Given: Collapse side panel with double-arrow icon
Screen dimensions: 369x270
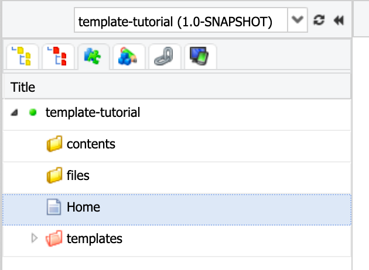Looking at the screenshot, I should tap(339, 20).
